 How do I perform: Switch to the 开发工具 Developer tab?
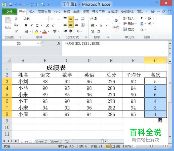click(x=98, y=12)
